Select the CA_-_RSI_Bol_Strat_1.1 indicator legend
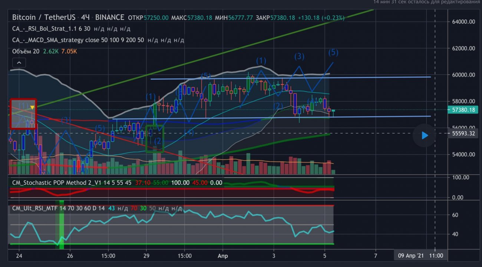 (x=52, y=29)
